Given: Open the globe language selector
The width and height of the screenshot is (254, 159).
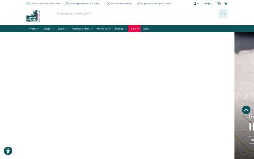Looking at the screenshot, I should click(219, 4).
